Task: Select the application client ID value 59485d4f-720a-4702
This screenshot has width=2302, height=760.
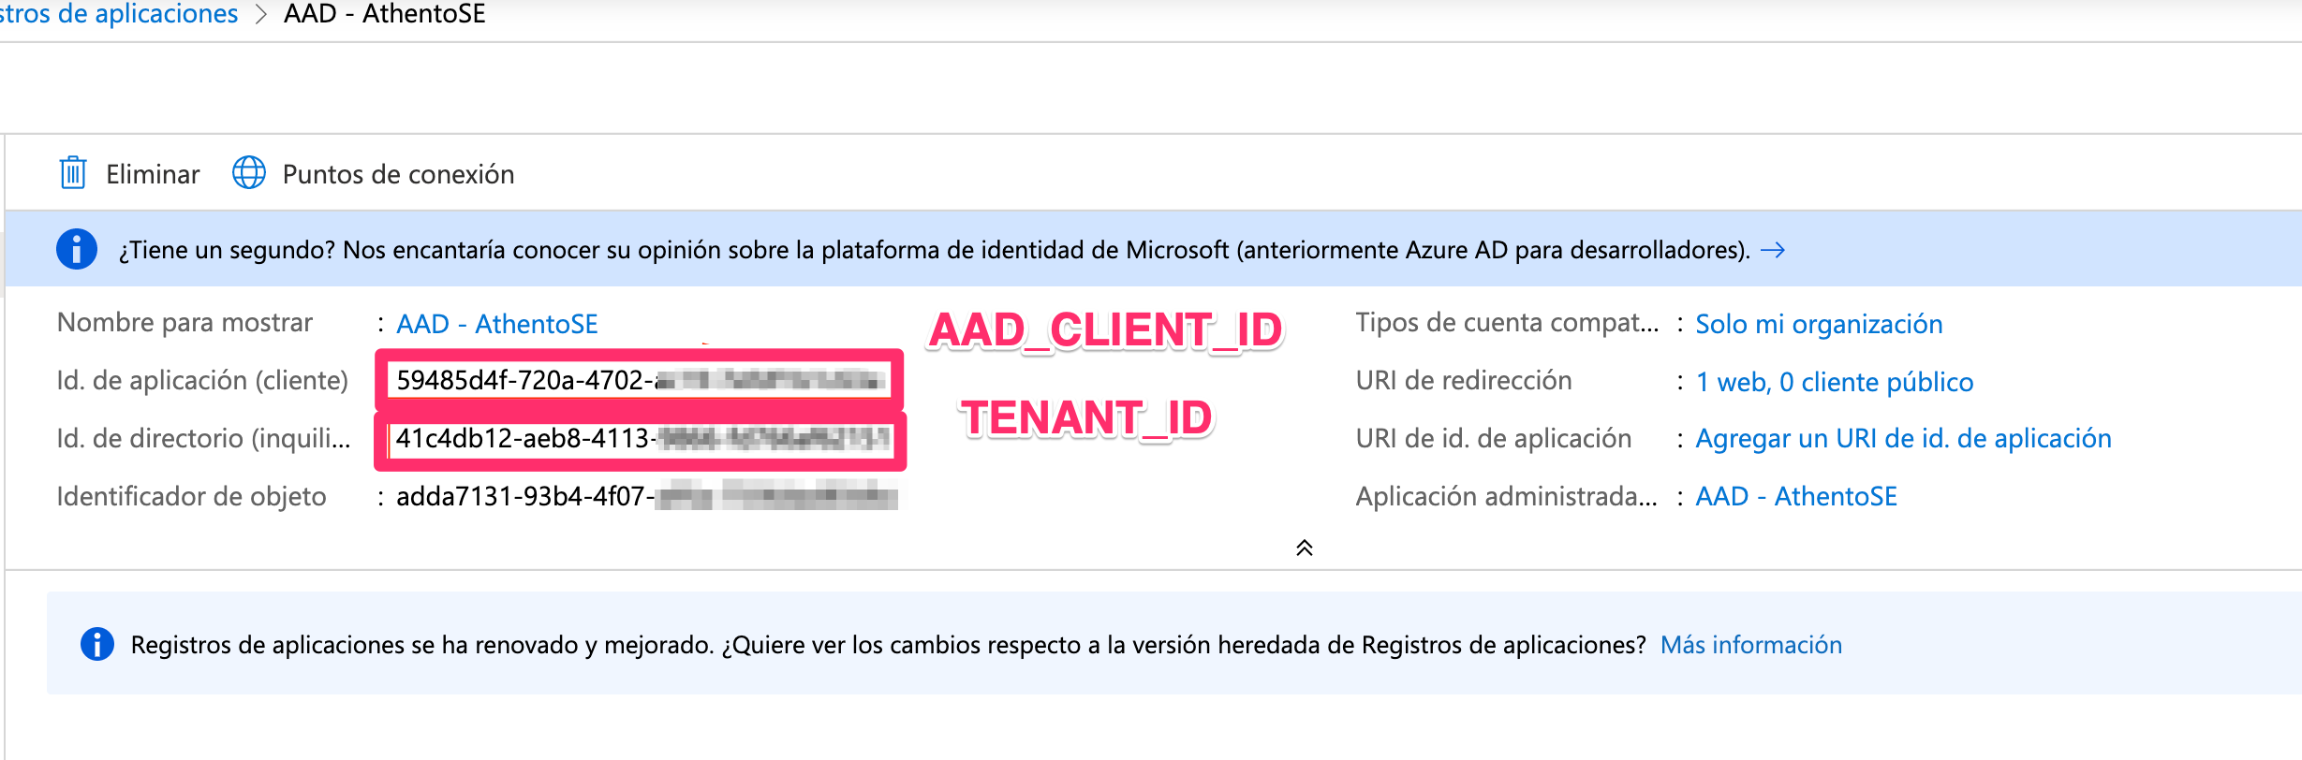Action: (x=640, y=380)
